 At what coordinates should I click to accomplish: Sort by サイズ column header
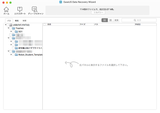pyautogui.click(x=87, y=24)
